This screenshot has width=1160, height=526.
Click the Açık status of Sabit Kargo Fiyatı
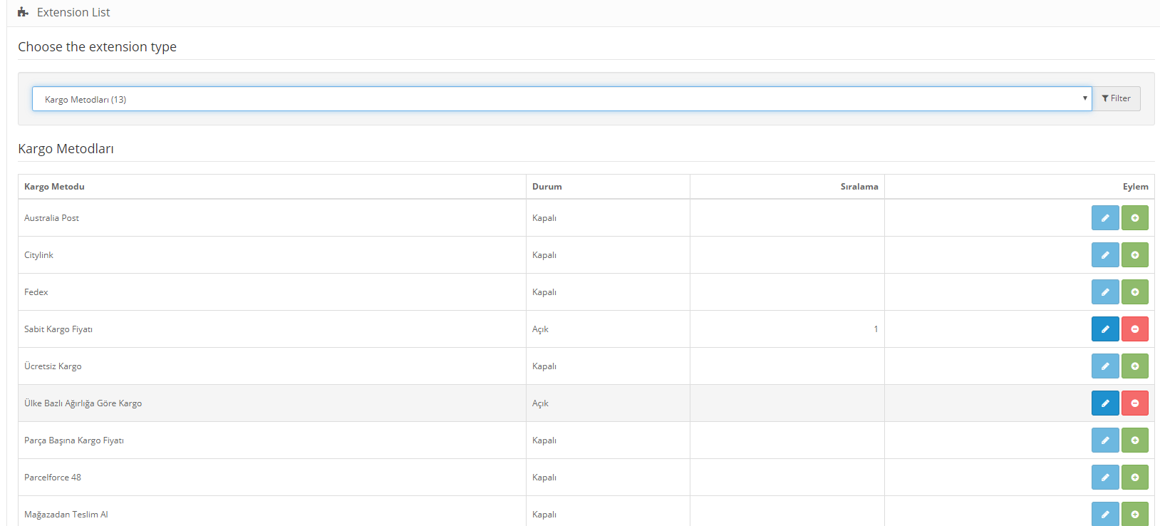click(540, 329)
